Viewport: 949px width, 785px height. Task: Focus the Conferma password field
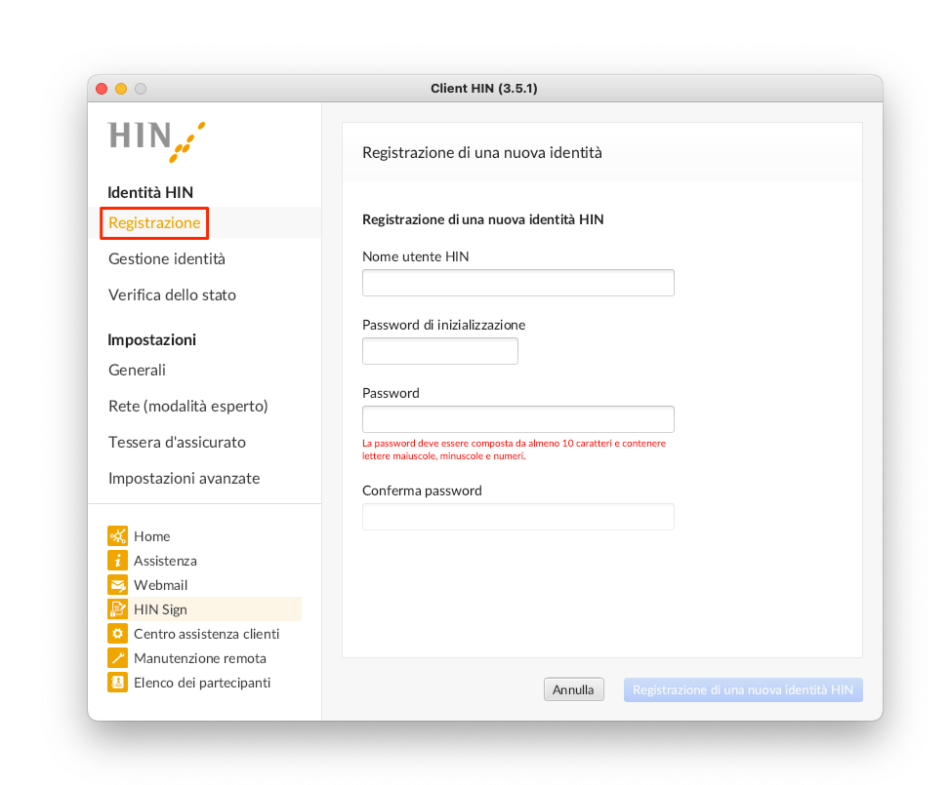(518, 517)
